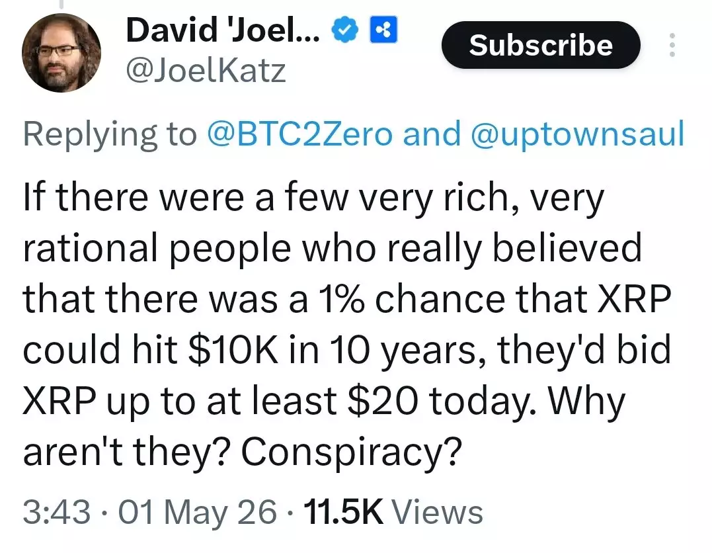Visit the @JoelKatz handle
This screenshot has height=553, width=712.
(x=206, y=71)
